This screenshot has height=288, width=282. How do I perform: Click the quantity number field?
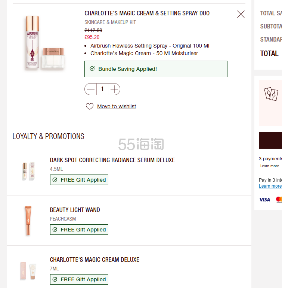click(x=102, y=89)
